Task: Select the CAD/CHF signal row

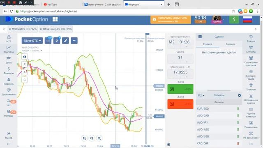Action: pos(219,143)
